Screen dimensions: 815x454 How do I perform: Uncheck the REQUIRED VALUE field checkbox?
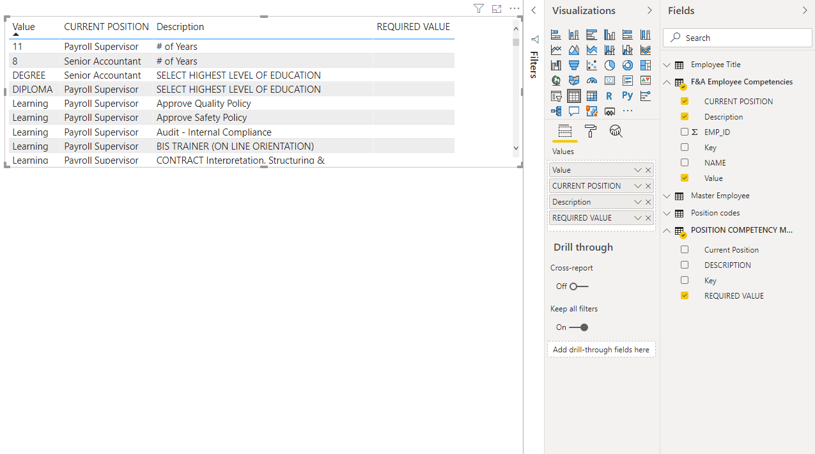[x=685, y=295]
